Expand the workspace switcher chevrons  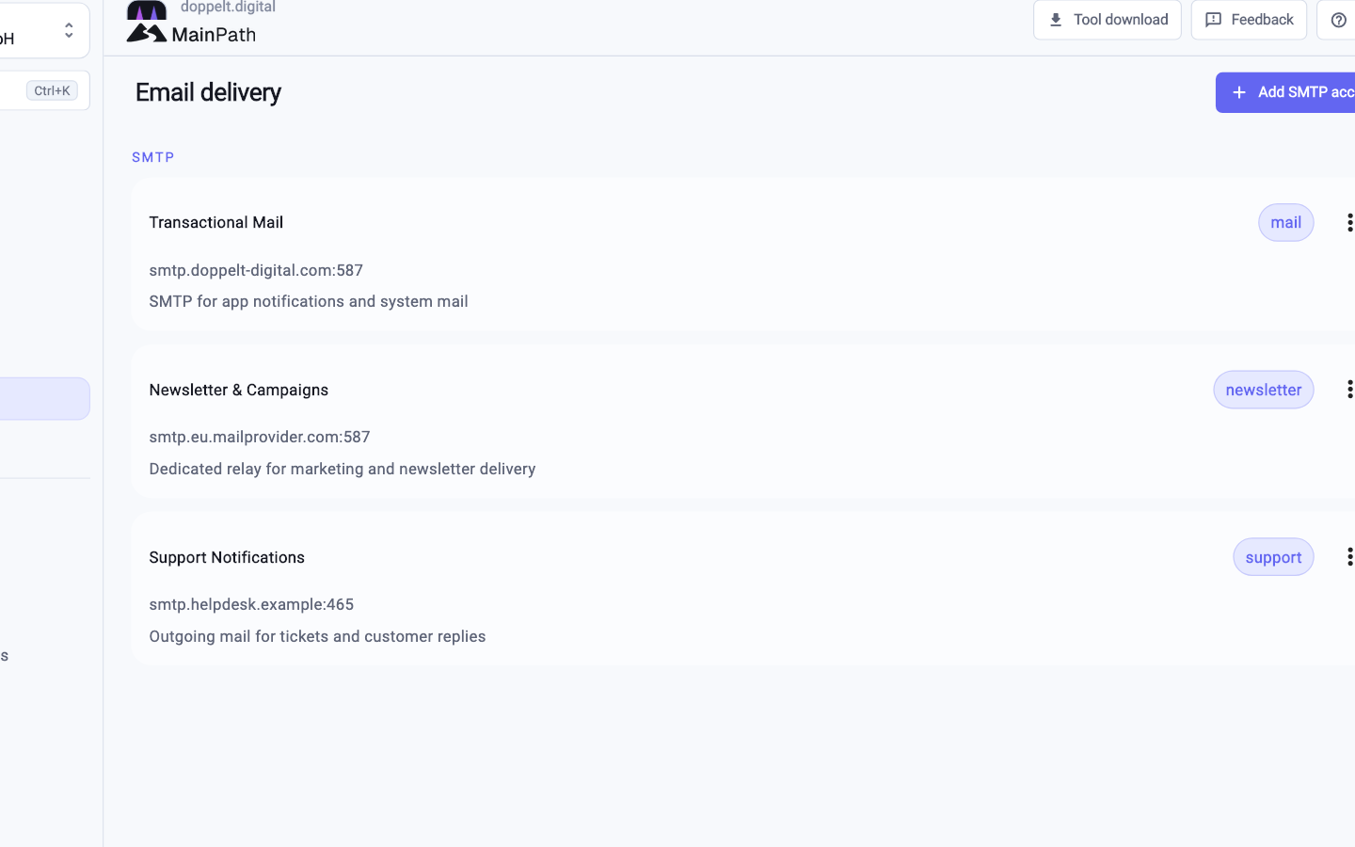(69, 31)
